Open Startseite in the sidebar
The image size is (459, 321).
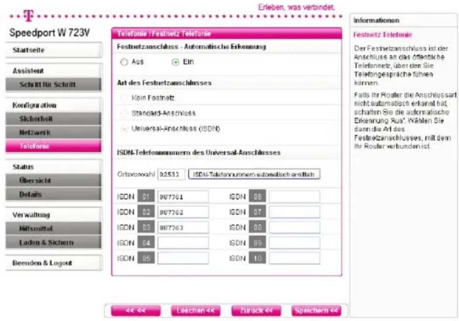pos(54,50)
